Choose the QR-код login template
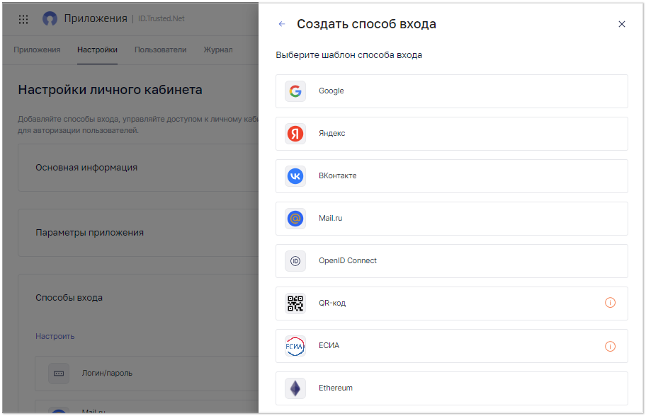 (451, 304)
